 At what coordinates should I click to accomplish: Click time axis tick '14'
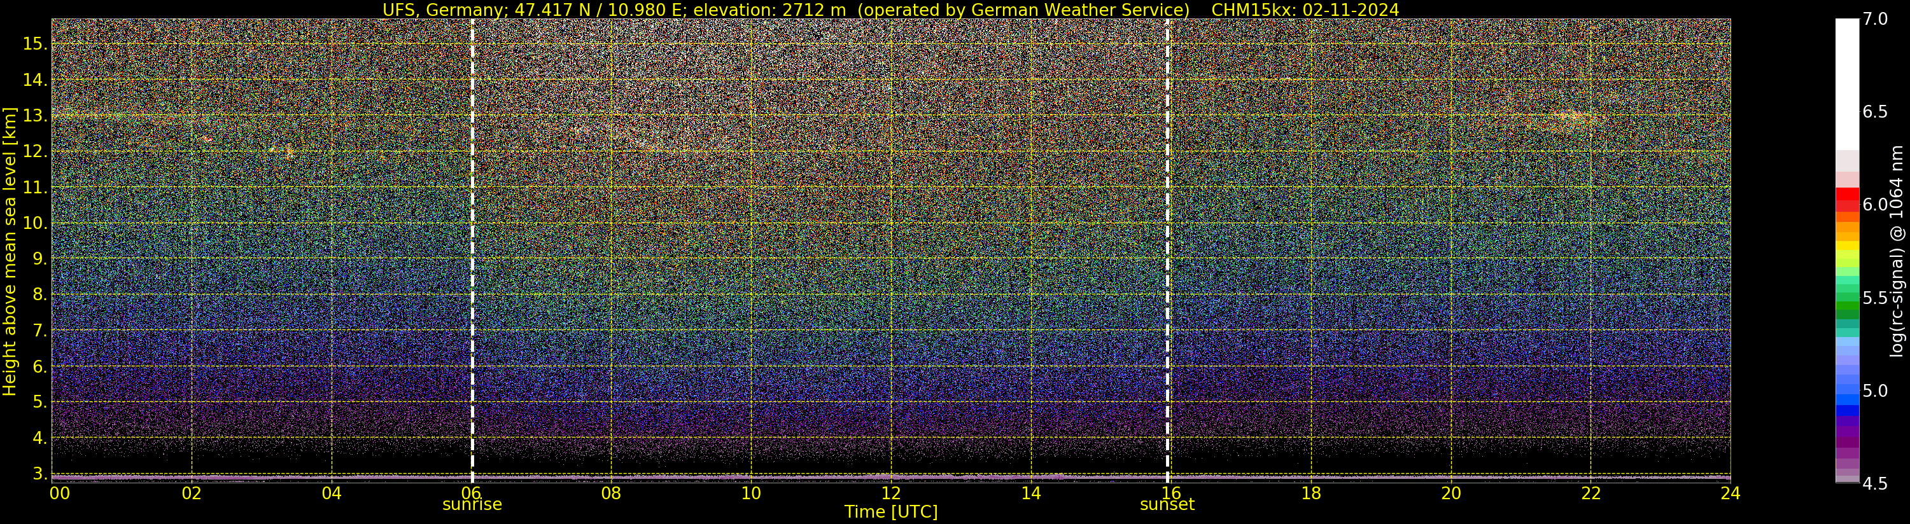click(x=1030, y=493)
